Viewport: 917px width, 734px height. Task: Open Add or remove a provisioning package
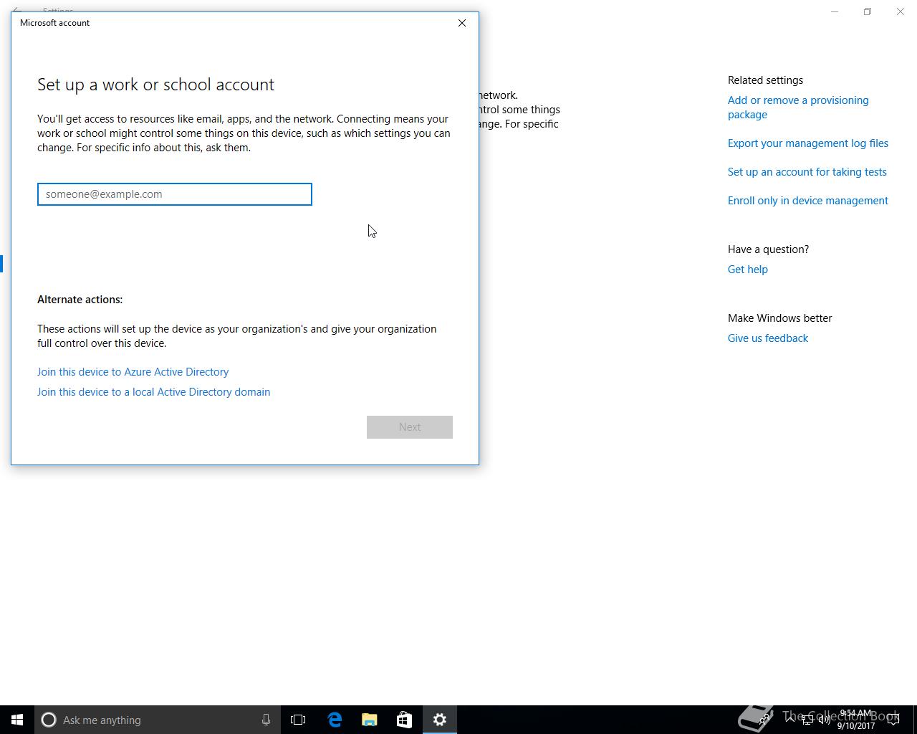798,108
